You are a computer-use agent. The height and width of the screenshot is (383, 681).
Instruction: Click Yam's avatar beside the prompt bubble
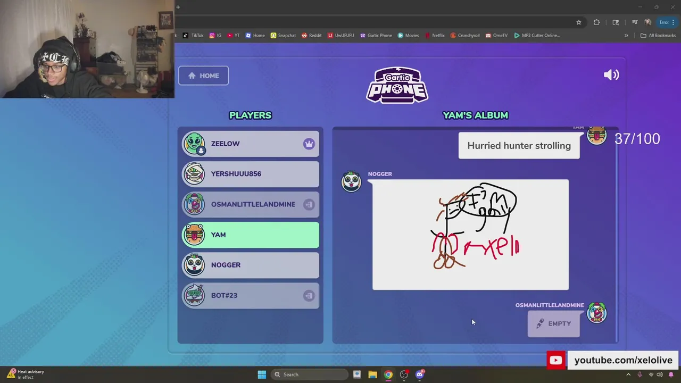[x=596, y=136]
